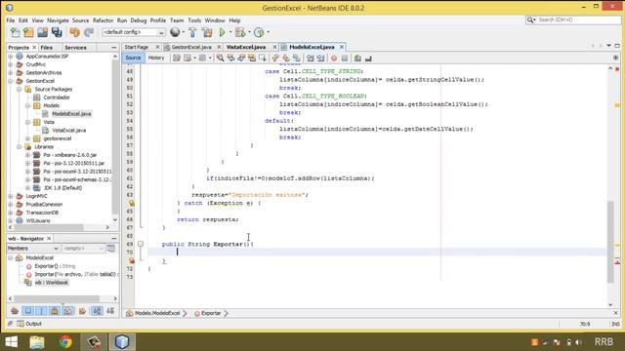Click the editor vertical scrollbar thumb

pos(610,242)
